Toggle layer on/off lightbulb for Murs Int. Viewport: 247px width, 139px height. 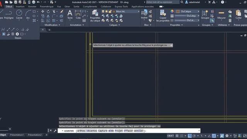[103, 12]
